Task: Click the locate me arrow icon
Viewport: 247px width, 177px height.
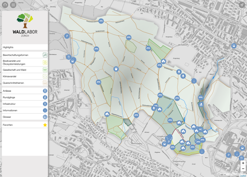Action: 242,5
